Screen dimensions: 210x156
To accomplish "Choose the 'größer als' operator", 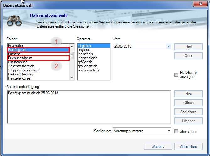I will coord(85,62).
